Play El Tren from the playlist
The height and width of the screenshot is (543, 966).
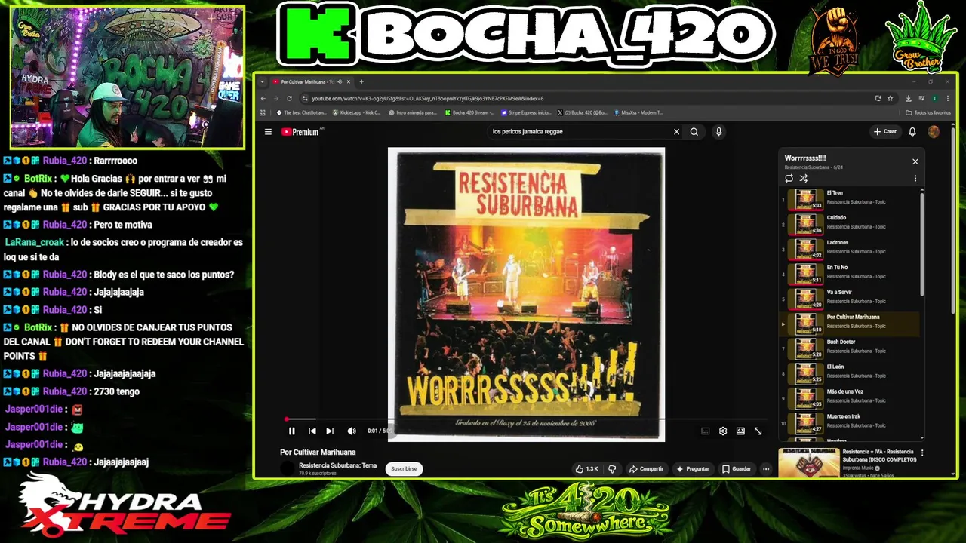[x=850, y=198]
